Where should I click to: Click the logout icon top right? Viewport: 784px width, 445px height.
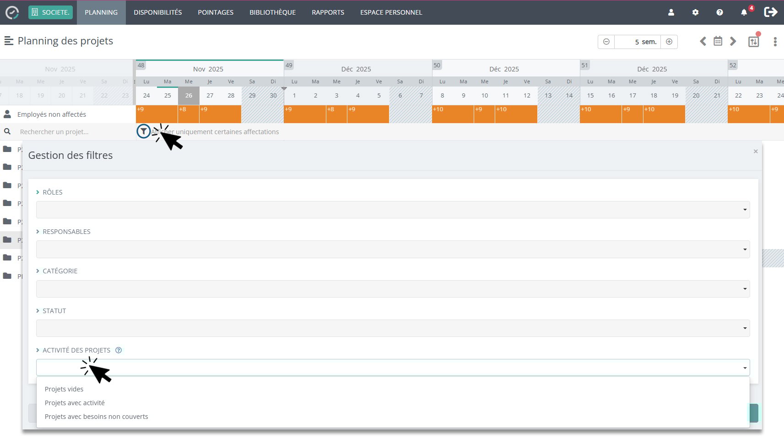pos(771,12)
